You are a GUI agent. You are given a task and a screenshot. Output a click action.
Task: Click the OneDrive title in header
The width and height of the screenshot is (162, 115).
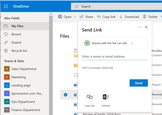coord(21,6)
